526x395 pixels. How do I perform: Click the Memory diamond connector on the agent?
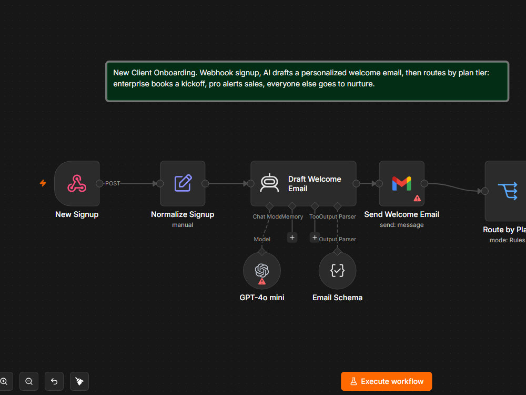pos(292,206)
